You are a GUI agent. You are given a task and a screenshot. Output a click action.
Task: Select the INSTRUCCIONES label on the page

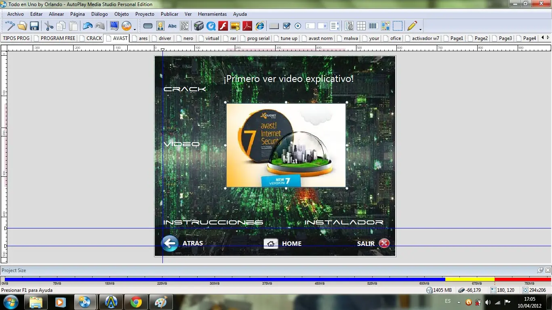pos(213,222)
